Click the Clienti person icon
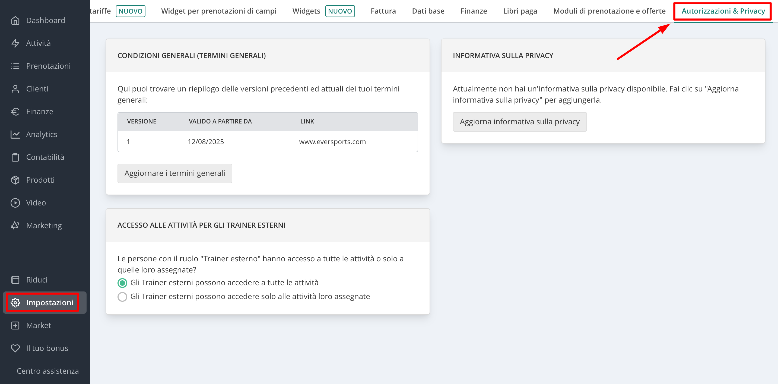778x384 pixels. pyautogui.click(x=15, y=89)
